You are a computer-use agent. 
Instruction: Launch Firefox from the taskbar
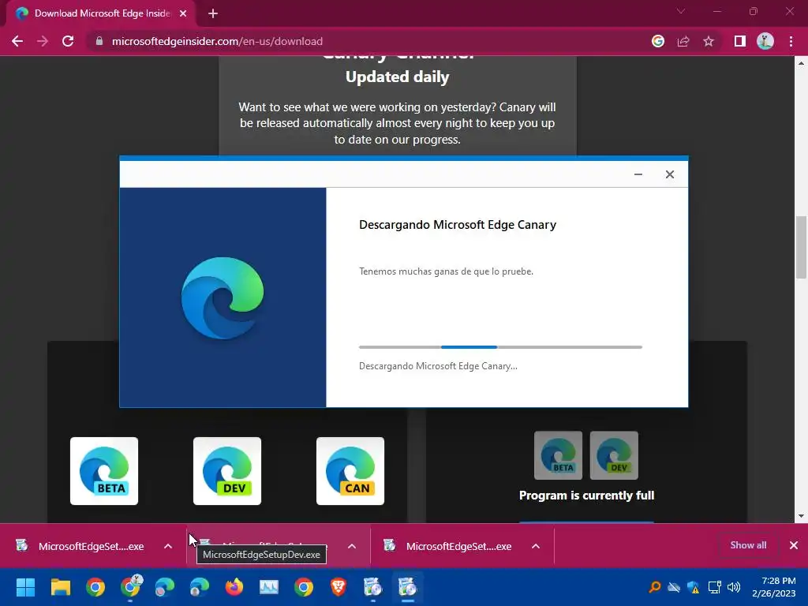click(234, 587)
